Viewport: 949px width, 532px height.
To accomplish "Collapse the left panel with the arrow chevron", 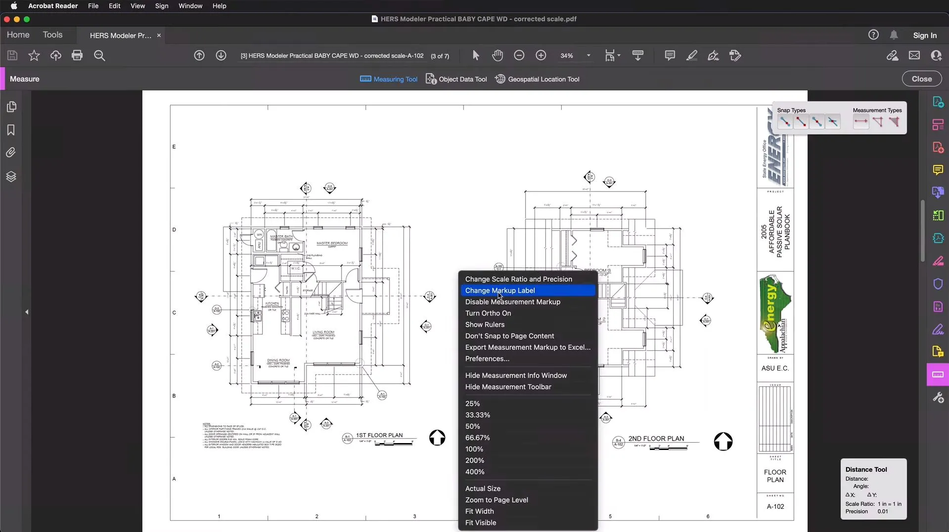I will (27, 312).
